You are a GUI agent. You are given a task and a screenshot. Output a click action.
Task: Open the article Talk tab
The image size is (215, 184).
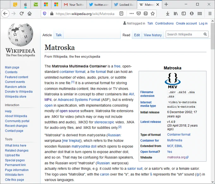58,35
